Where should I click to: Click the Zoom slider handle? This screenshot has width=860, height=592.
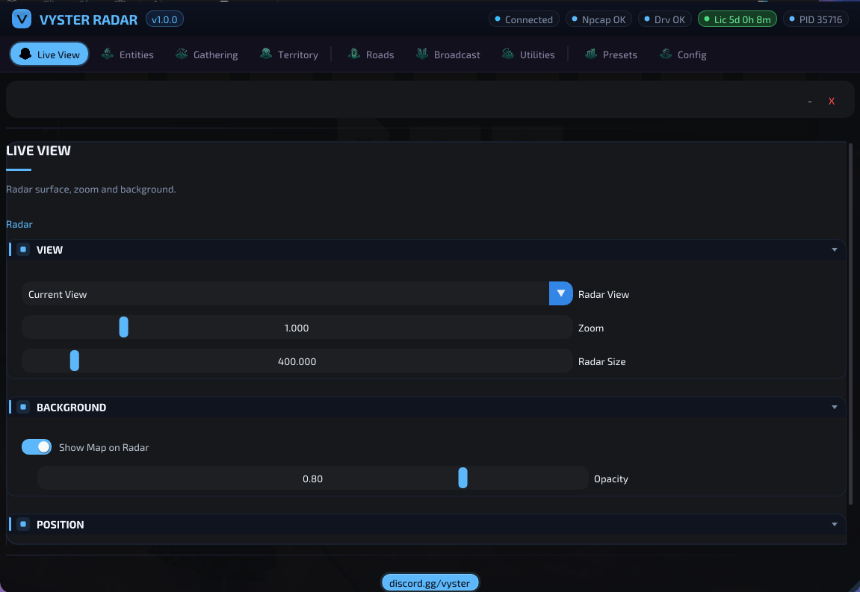[x=123, y=327]
